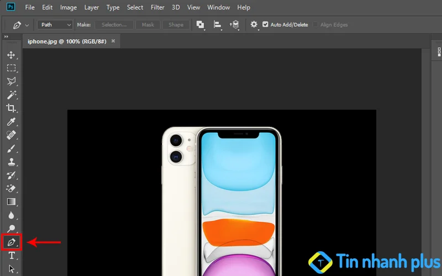
Task: Pick the Eyedropper tool
Action: click(x=11, y=121)
